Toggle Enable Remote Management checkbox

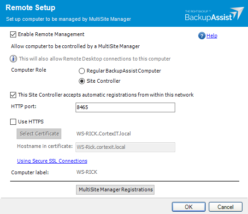pyautogui.click(x=13, y=34)
